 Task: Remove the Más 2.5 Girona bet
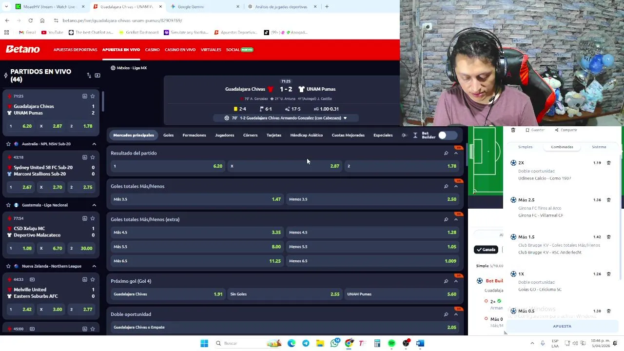[x=608, y=200]
